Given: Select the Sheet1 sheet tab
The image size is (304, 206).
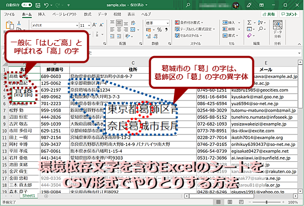Looking at the screenshot, I should pos(29,196).
